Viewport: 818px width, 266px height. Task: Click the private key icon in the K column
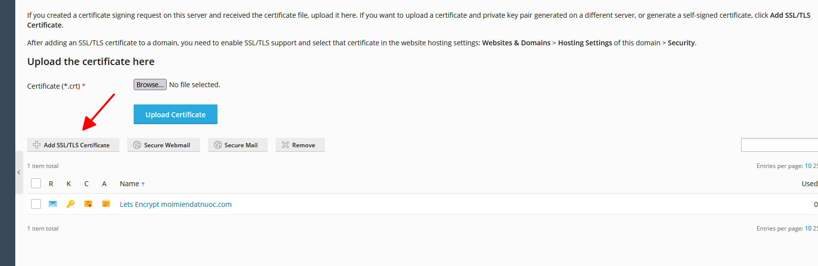(x=71, y=204)
